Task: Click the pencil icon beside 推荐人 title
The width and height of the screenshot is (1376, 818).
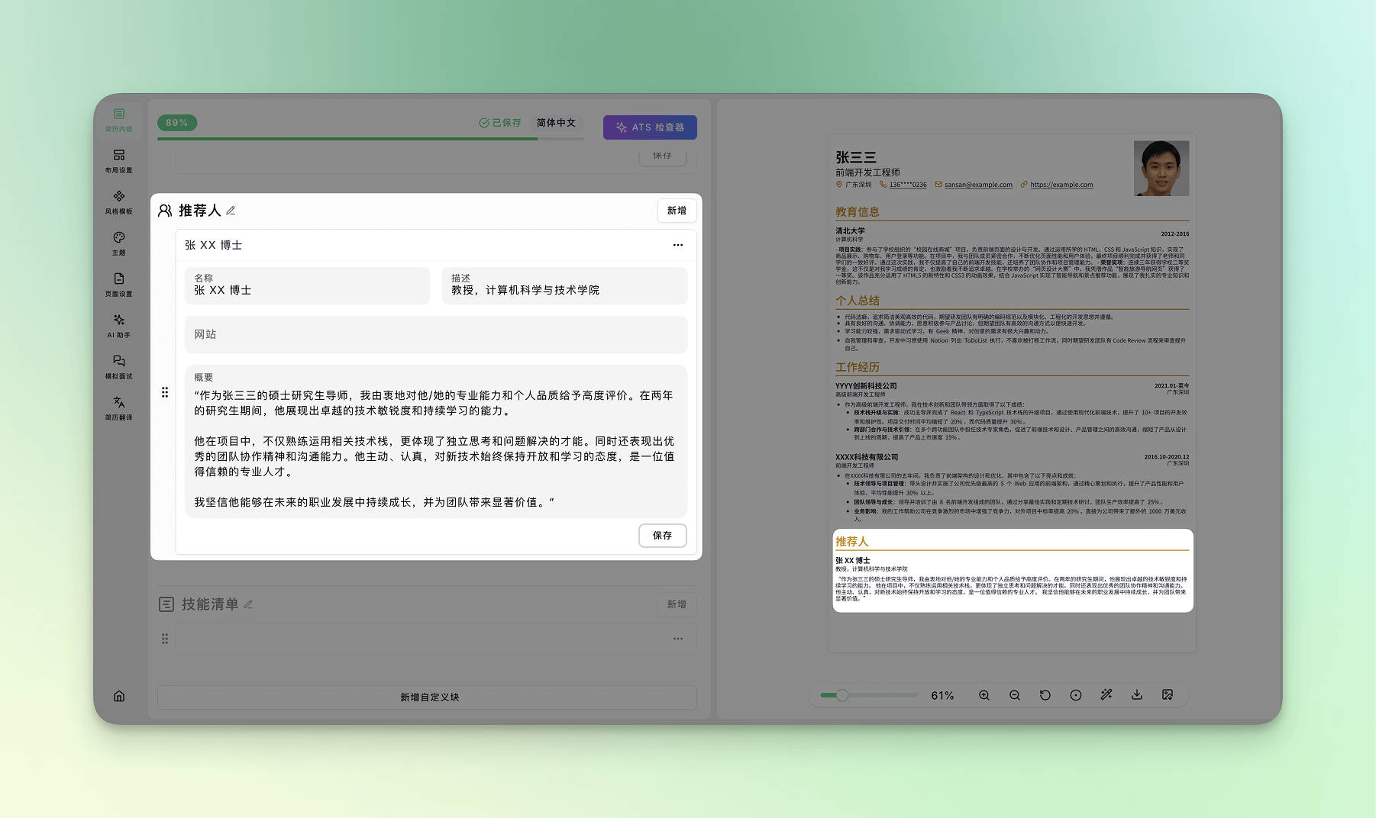Action: coord(231,211)
